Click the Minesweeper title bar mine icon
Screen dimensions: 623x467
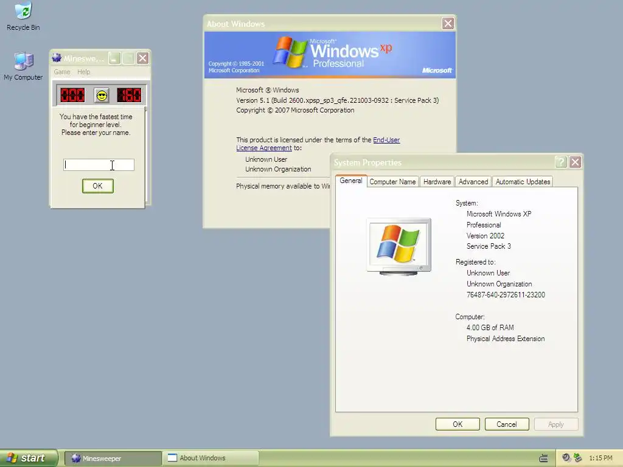click(57, 58)
